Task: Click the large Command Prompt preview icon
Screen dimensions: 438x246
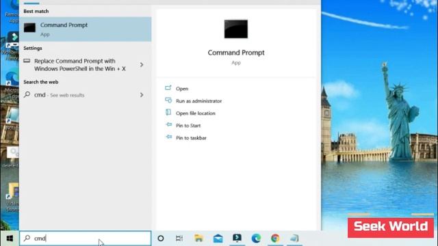Action: 235,29
